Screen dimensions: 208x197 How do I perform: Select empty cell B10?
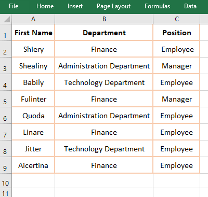104,181
